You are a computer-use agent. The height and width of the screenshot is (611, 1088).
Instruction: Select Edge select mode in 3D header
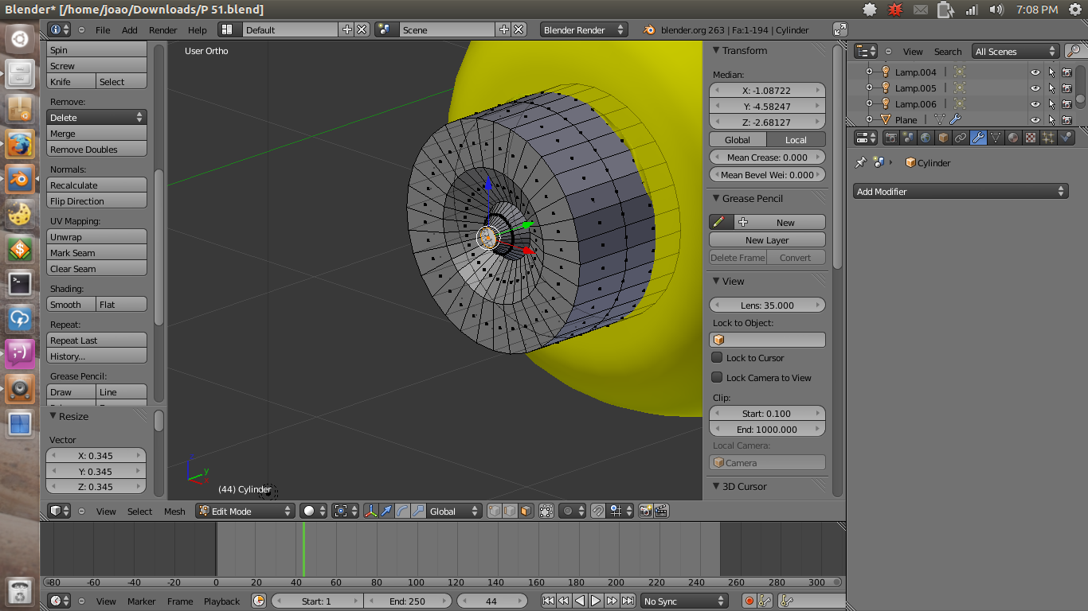tap(510, 512)
